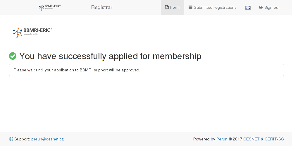The width and height of the screenshot is (293, 146).
Task: Visit the CESNET link
Action: click(x=251, y=139)
